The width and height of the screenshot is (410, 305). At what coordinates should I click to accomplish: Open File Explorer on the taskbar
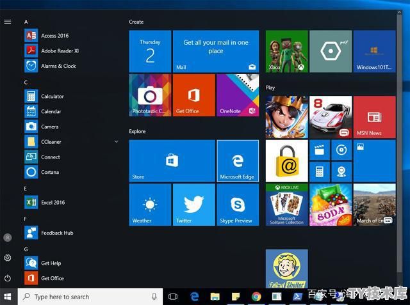click(215, 297)
